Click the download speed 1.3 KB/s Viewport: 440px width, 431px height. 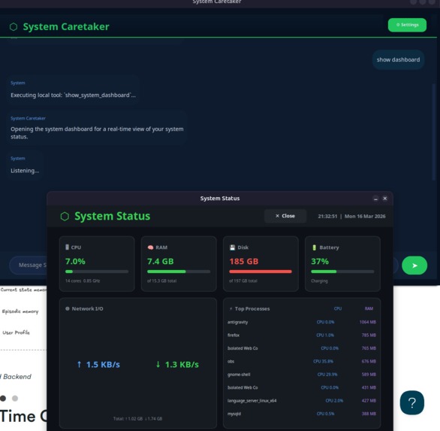click(177, 365)
